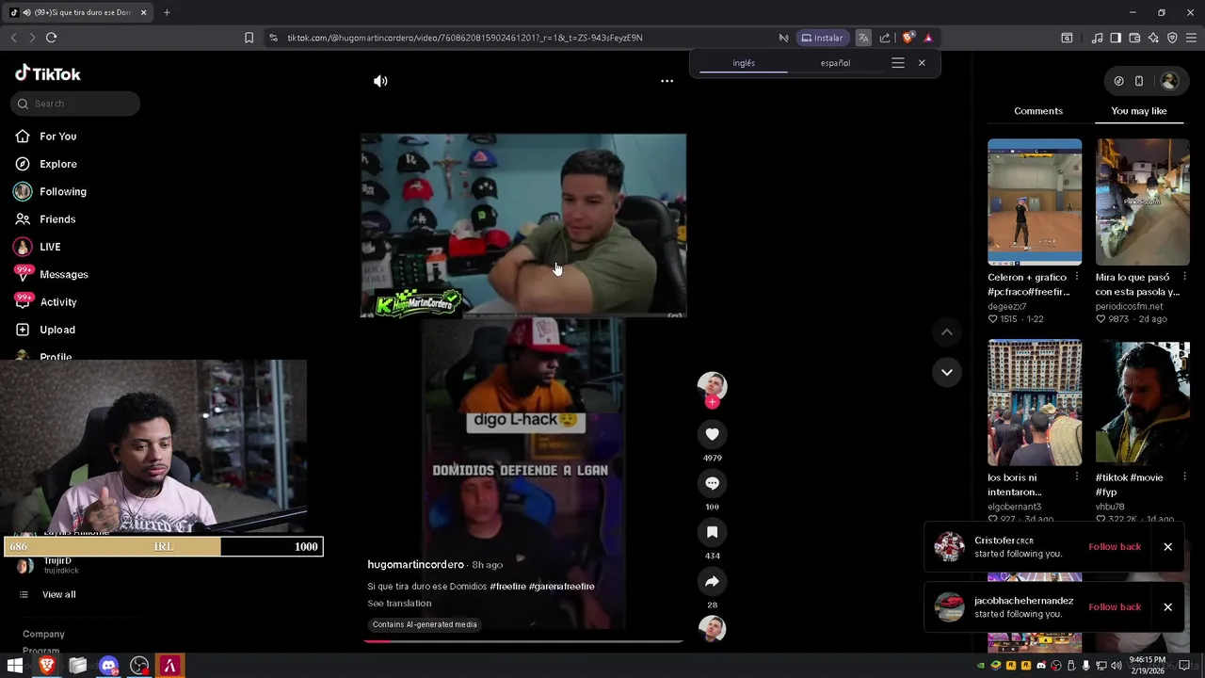The width and height of the screenshot is (1205, 678).
Task: Mute the video with the speaker icon
Action: click(380, 81)
